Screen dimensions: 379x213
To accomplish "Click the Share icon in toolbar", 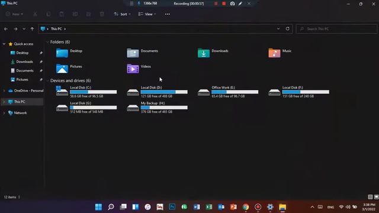I will [x=88, y=14].
